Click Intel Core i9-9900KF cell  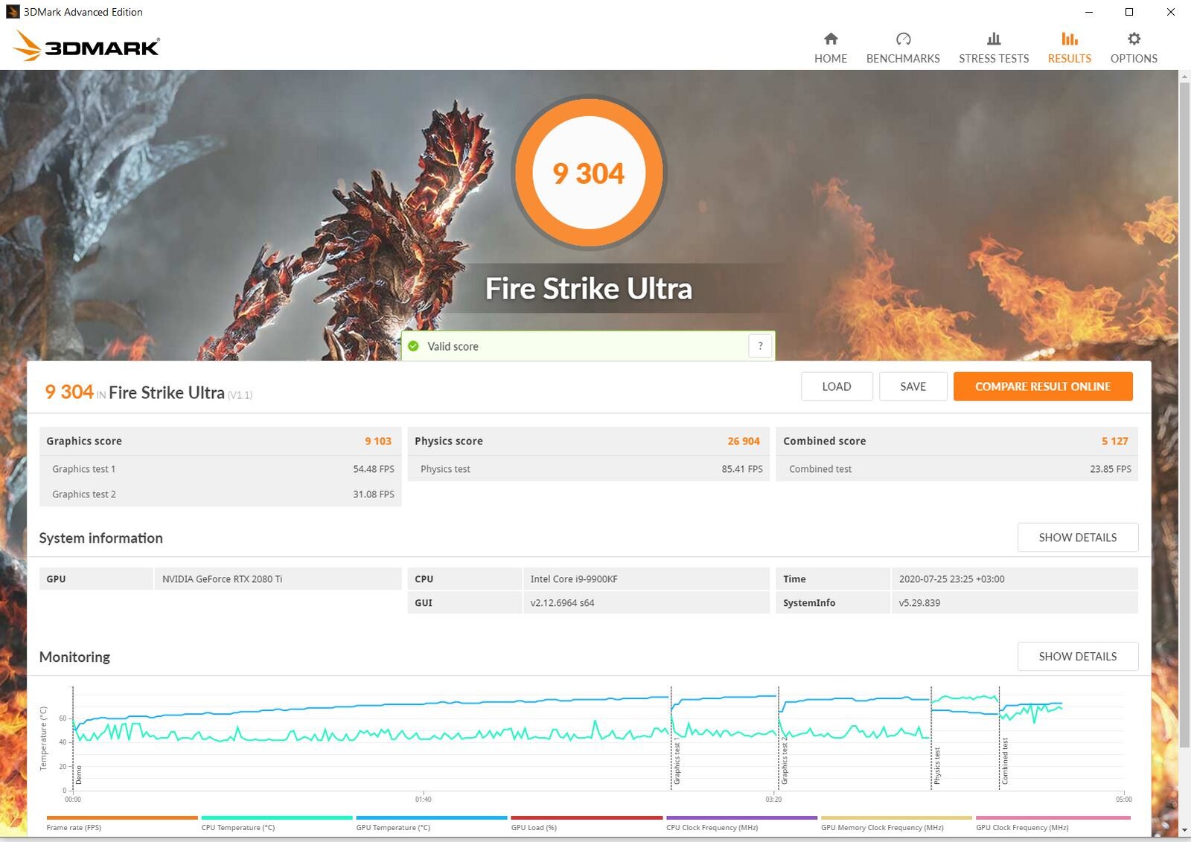point(646,579)
